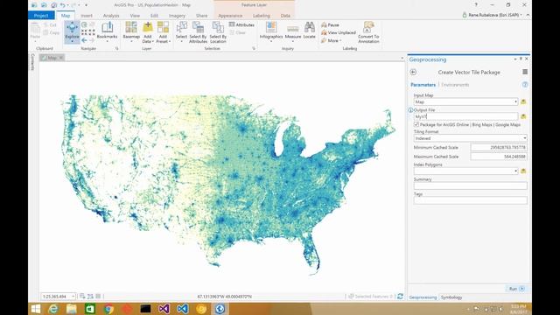Viewport: 560px width, 315px height.
Task: Click the Minimum Cached Scale field
Action: pos(499,147)
